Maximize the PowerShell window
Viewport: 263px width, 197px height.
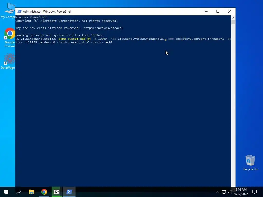point(218,11)
